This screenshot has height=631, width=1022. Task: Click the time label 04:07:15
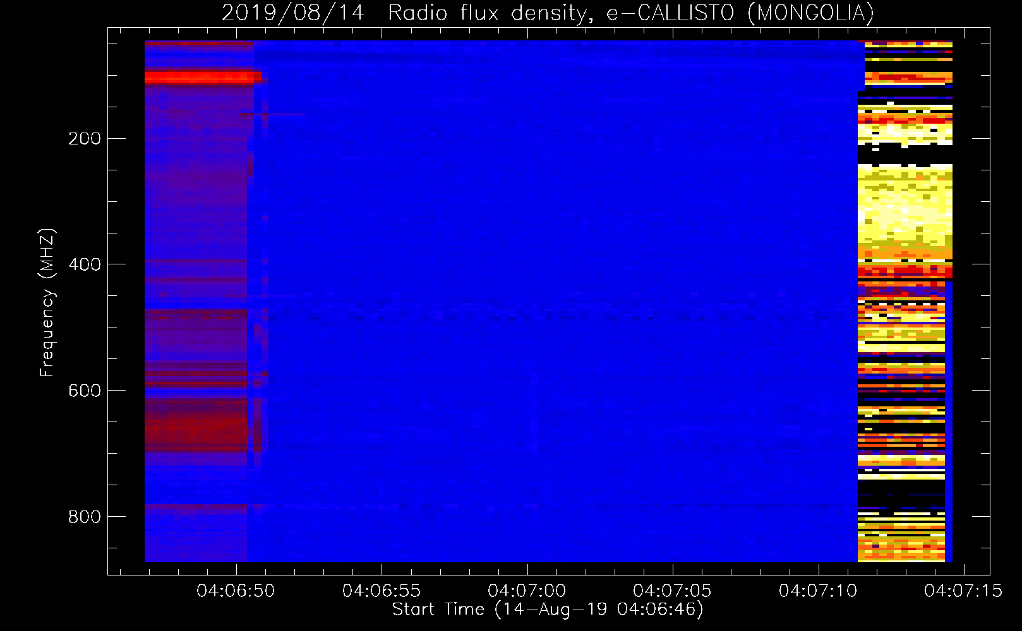(x=963, y=591)
